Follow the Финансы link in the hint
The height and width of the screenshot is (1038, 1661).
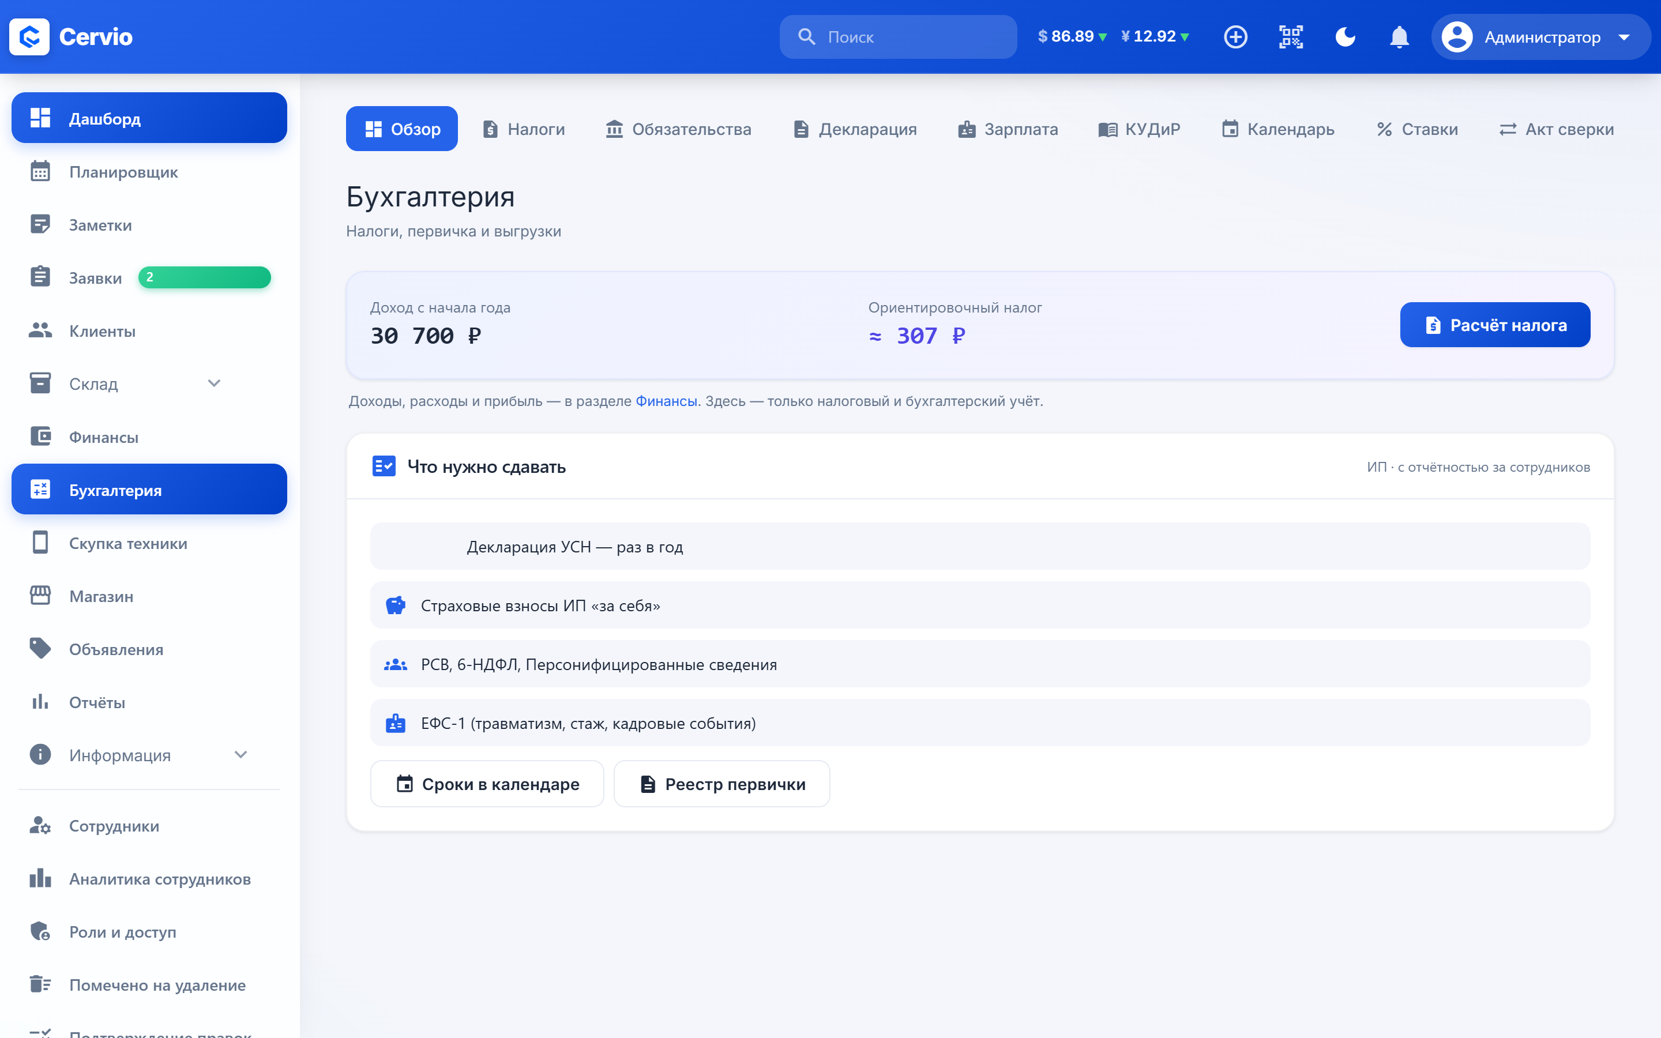click(x=666, y=401)
